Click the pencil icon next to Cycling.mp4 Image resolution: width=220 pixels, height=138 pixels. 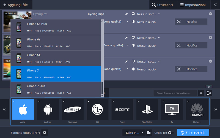coord(127,14)
